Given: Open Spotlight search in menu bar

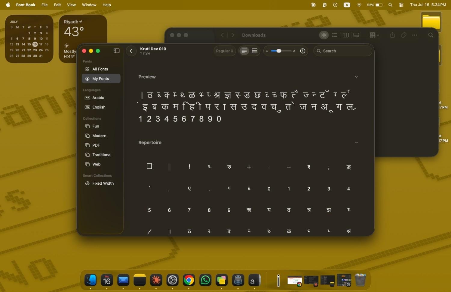Looking at the screenshot, I should point(390,5).
